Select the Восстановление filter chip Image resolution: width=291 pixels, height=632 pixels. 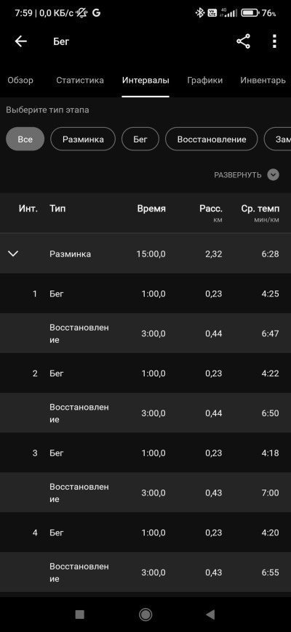(212, 139)
